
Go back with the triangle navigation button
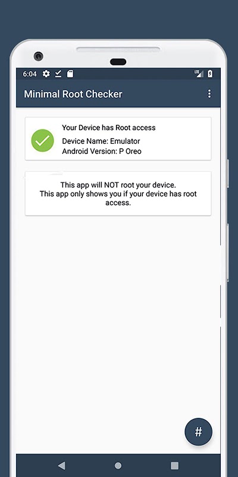click(x=61, y=465)
